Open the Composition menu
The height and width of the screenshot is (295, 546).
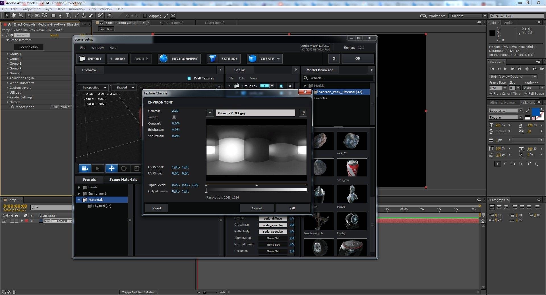(x=30, y=9)
